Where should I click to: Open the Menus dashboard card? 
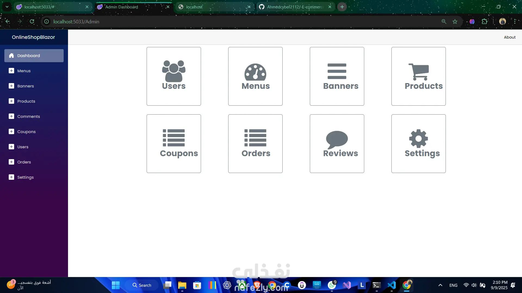pyautogui.click(x=255, y=76)
